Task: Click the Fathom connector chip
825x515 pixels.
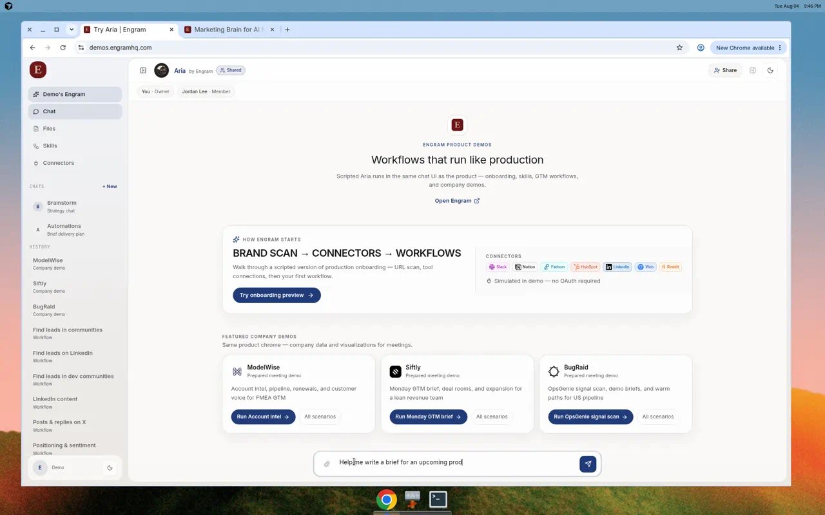Action: pos(554,267)
